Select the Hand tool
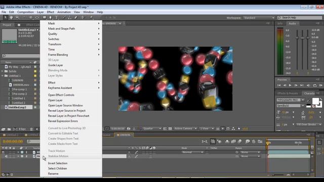The height and width of the screenshot is (182, 324). pos(11,18)
